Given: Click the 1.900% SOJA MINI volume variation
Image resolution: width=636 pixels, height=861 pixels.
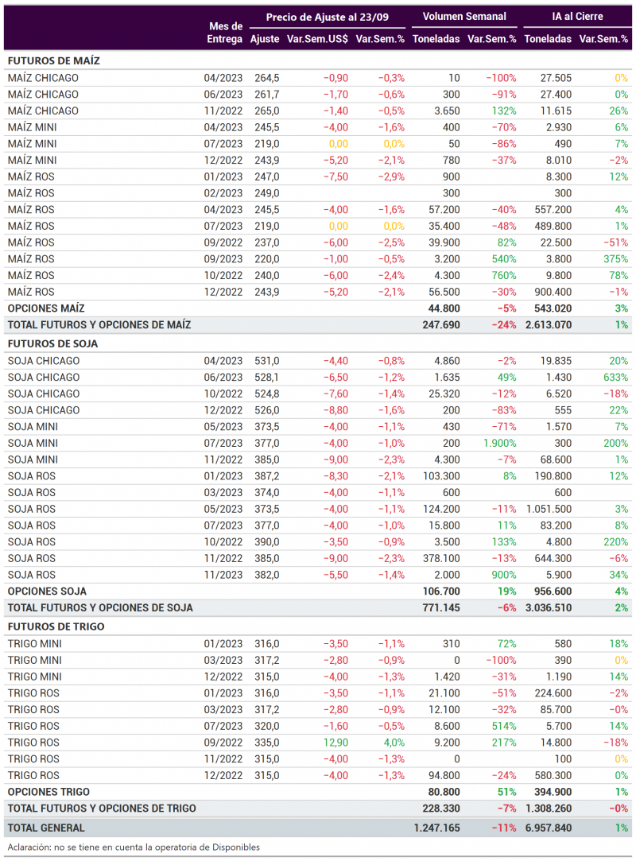Looking at the screenshot, I should (x=500, y=443).
